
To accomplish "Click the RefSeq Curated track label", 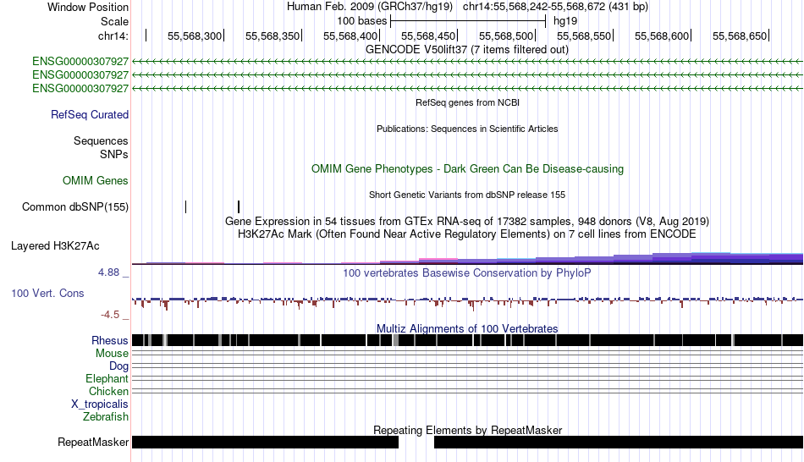I will coord(90,115).
